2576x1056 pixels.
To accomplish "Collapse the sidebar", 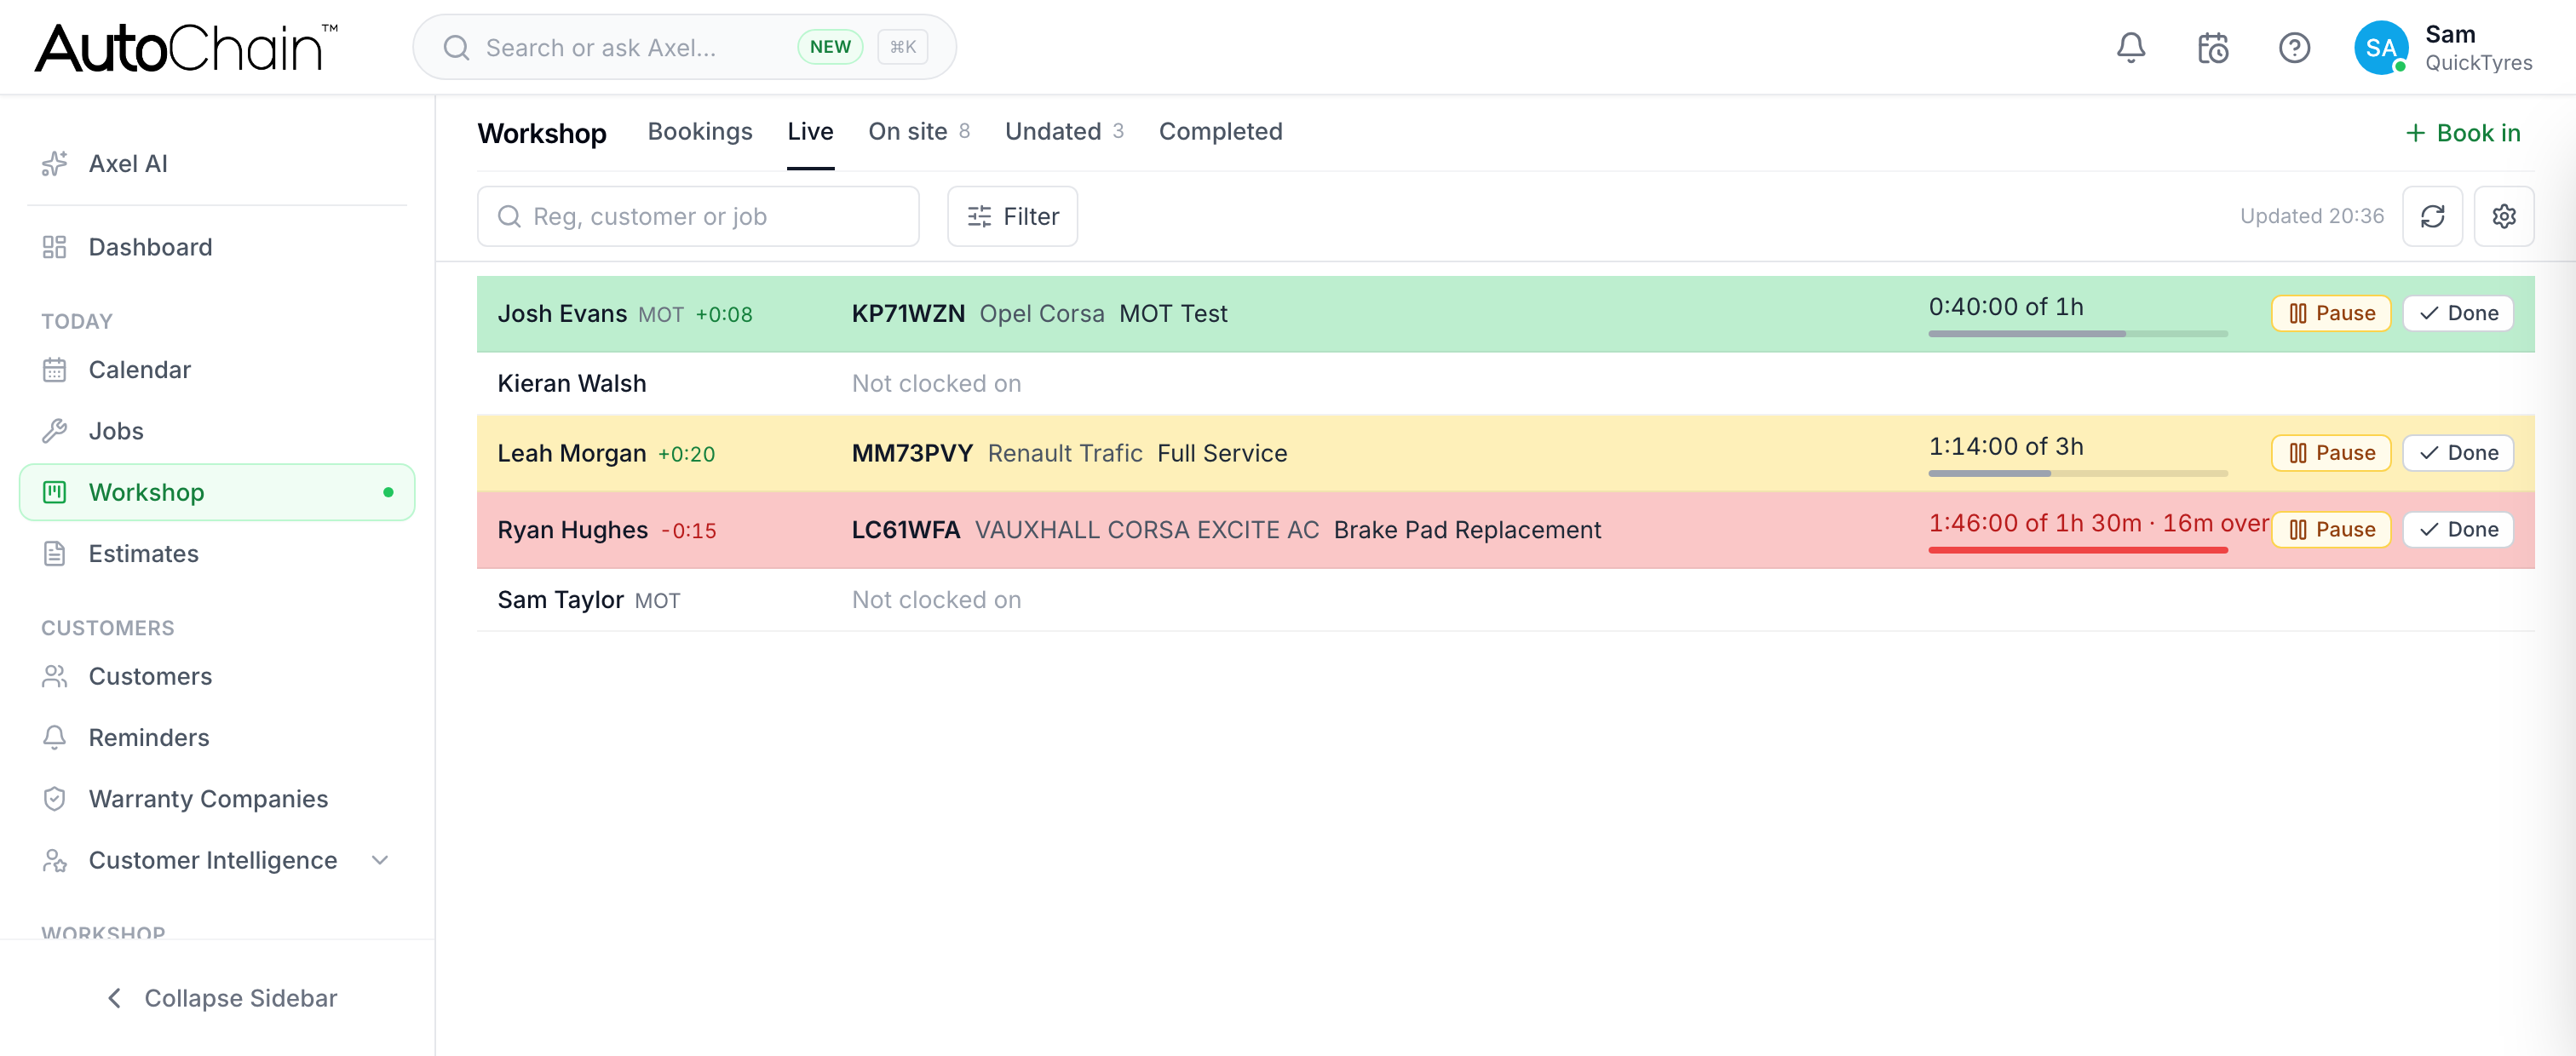I will pyautogui.click(x=221, y=998).
